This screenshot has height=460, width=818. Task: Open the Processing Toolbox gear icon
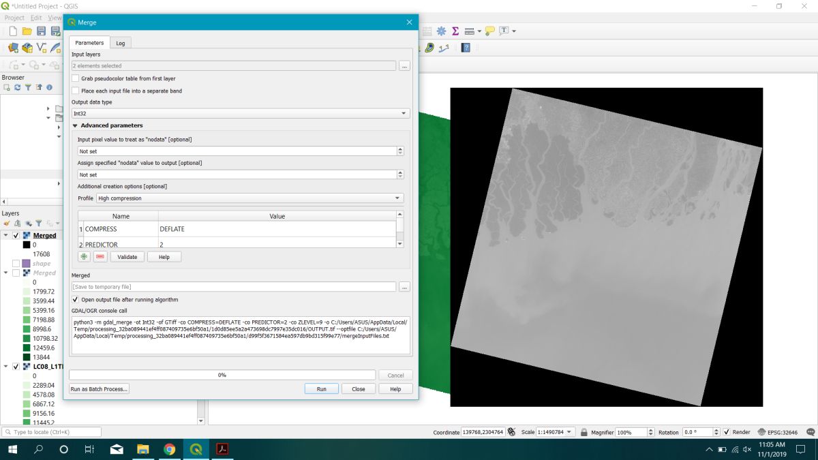click(x=441, y=31)
